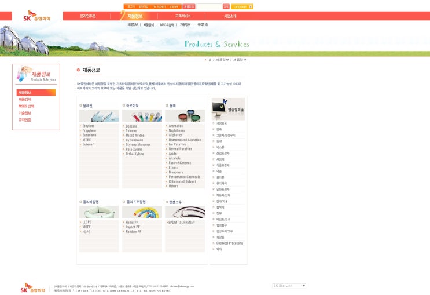This screenshot has width=430, height=295.
Task: Open 온라인주문 in the main navigation
Action: [88, 16]
